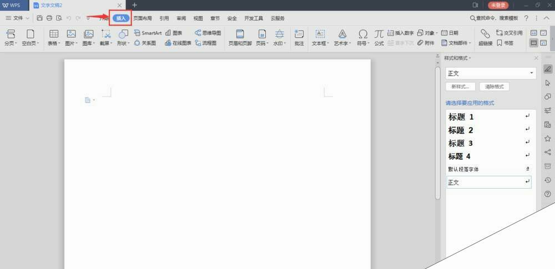Select the 默认段落字体 style
This screenshot has height=269, width=555.
pyautogui.click(x=489, y=169)
